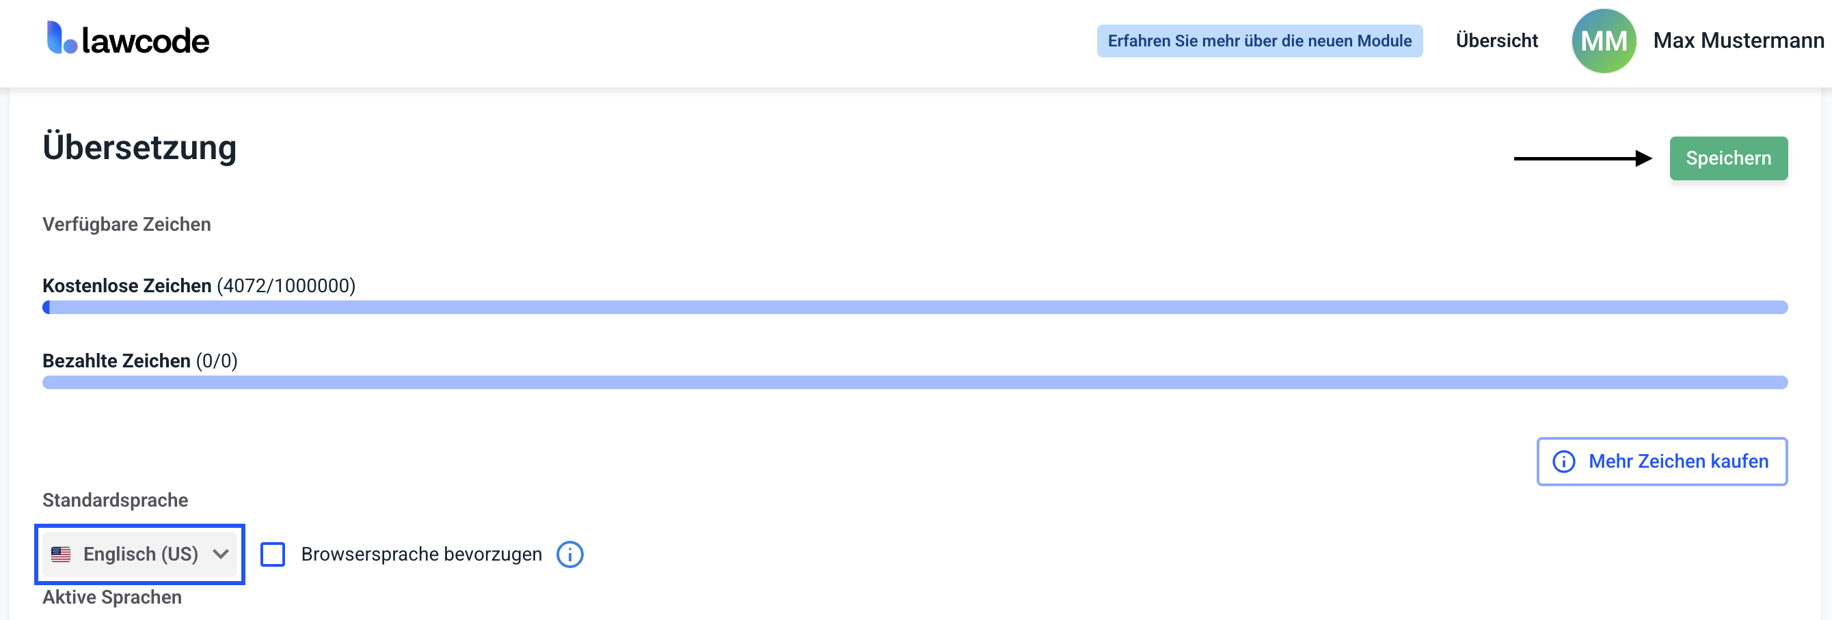This screenshot has width=1832, height=620.
Task: Click the Bezahlte Zeichen progress bar
Action: point(915,383)
